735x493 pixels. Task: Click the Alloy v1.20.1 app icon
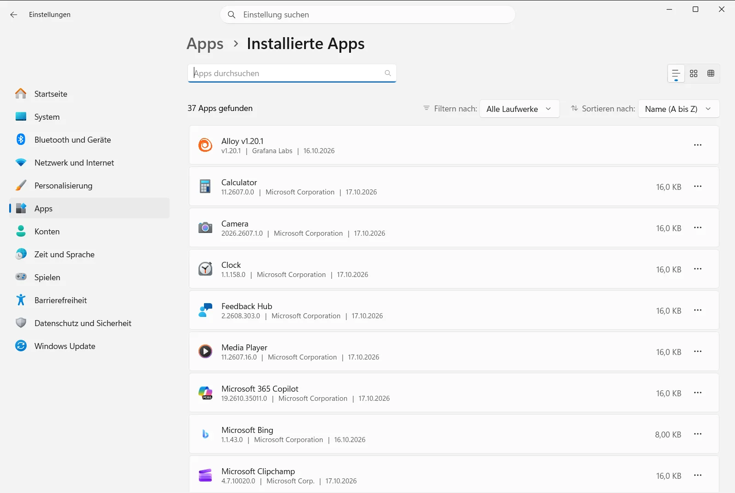(205, 145)
